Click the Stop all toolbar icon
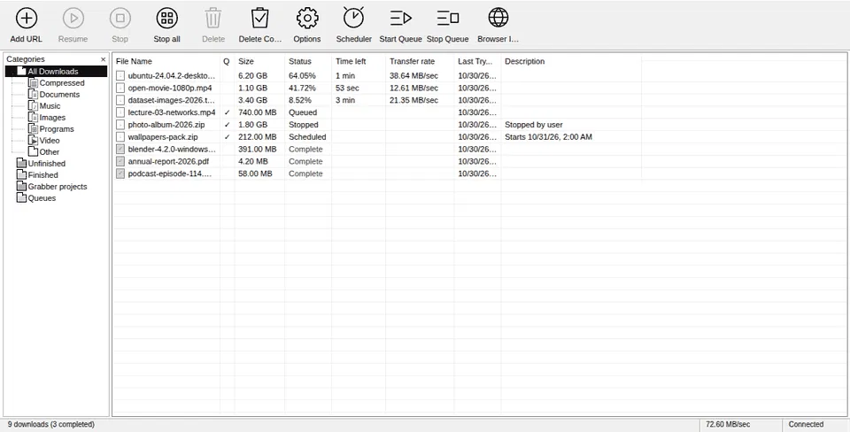 click(x=167, y=19)
